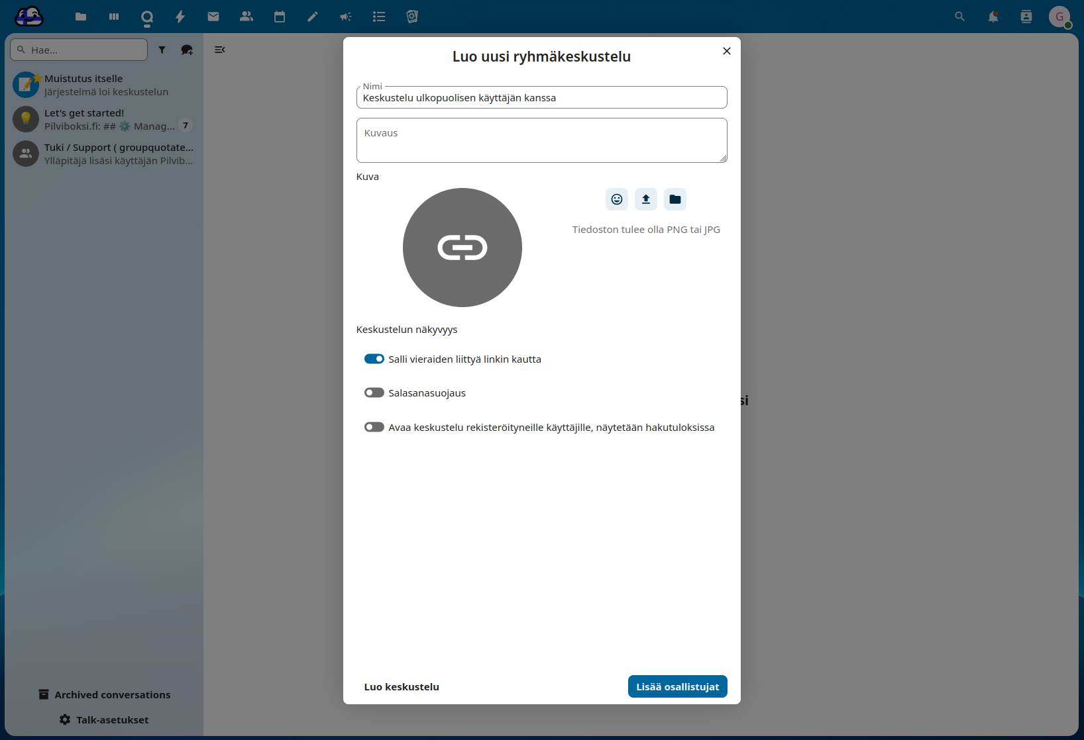Upload a conversation picture file
Viewport: 1084px width, 740px height.
(x=646, y=199)
